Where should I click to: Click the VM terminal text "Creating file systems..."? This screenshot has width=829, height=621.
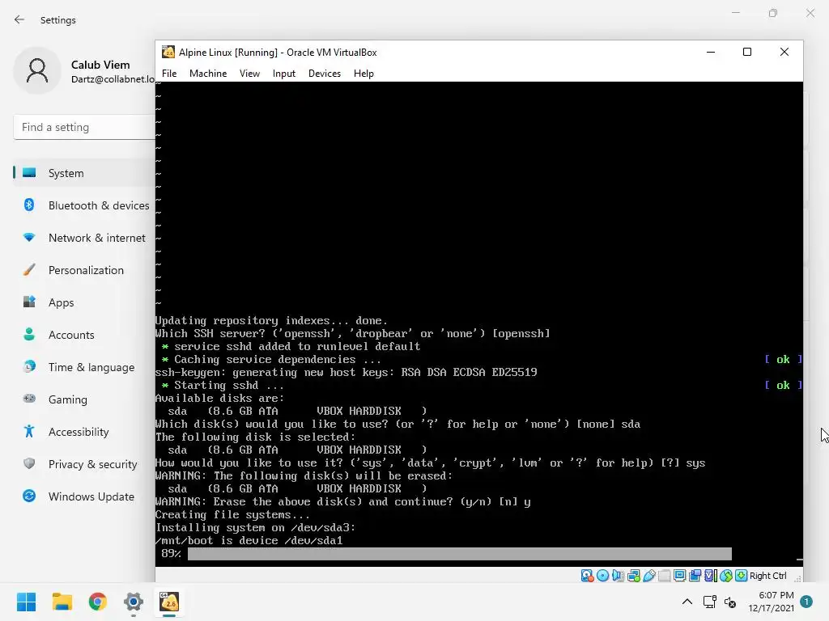pyautogui.click(x=232, y=515)
